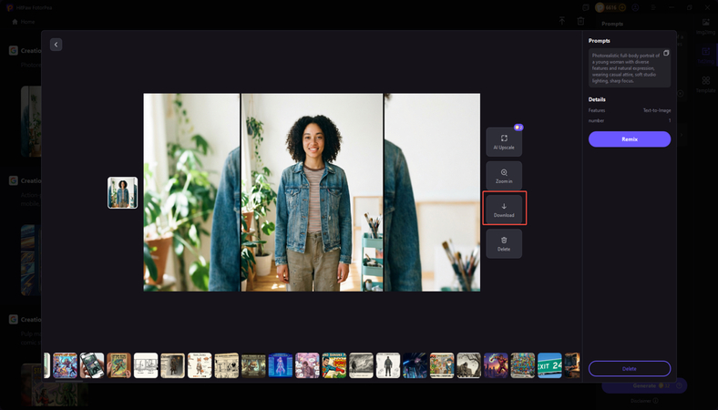
Task: Go to the Home tab
Action: pos(24,21)
